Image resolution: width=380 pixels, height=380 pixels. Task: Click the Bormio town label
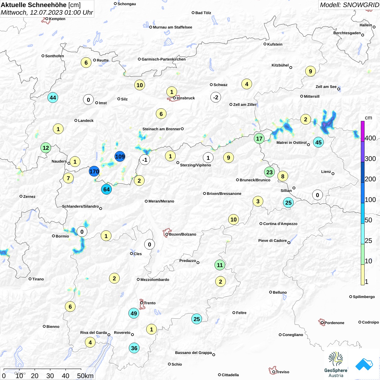coord(62,236)
